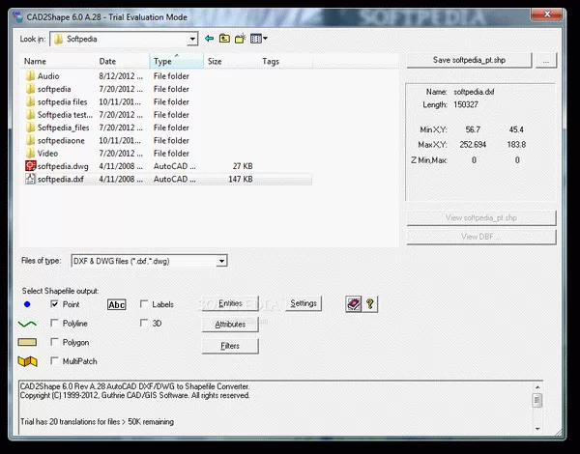Click the up one level folder icon
The height and width of the screenshot is (454, 580).
coord(224,39)
